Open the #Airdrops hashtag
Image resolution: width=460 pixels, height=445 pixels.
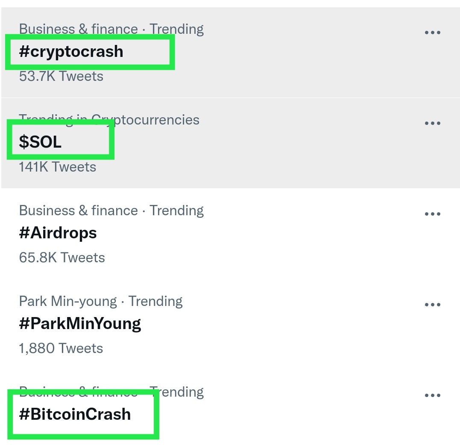point(58,233)
